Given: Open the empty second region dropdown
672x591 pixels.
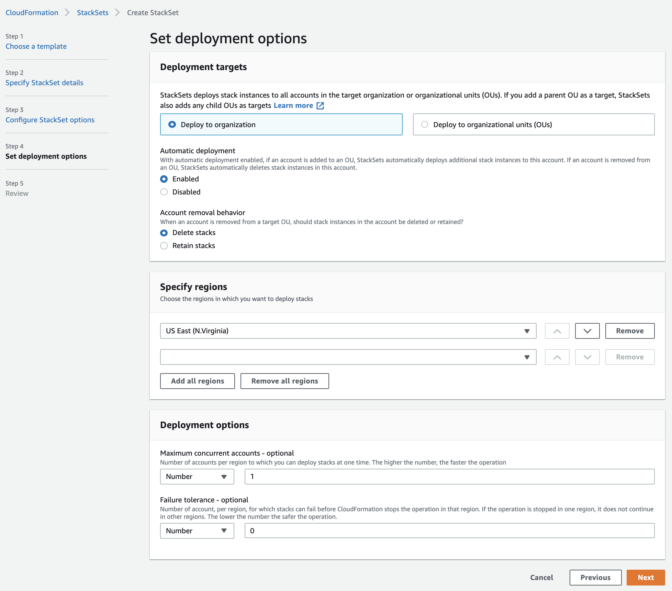Looking at the screenshot, I should (x=348, y=357).
